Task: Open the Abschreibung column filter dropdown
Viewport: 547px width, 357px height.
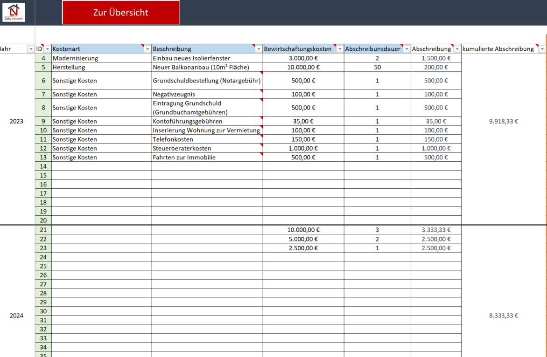Action: [457, 49]
